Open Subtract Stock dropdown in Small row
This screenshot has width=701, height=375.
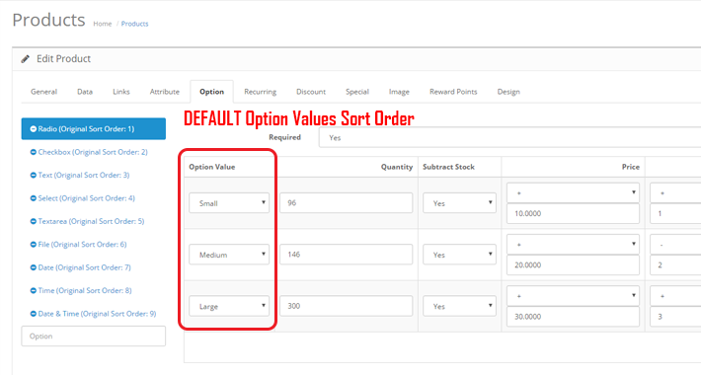(x=459, y=203)
